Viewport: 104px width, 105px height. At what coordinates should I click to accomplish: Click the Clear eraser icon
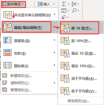tap(64, 17)
